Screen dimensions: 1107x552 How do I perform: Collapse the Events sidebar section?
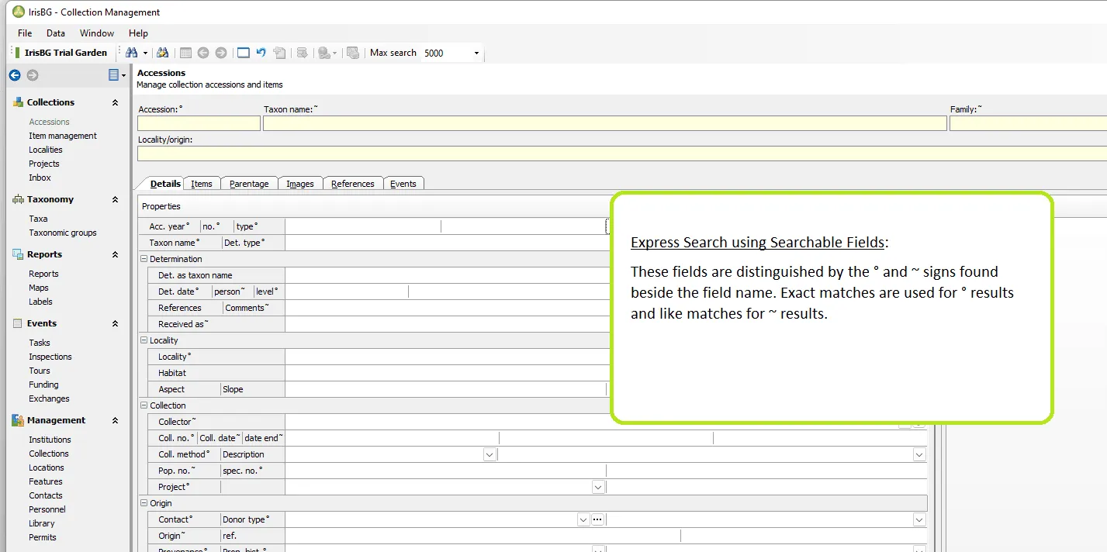116,323
